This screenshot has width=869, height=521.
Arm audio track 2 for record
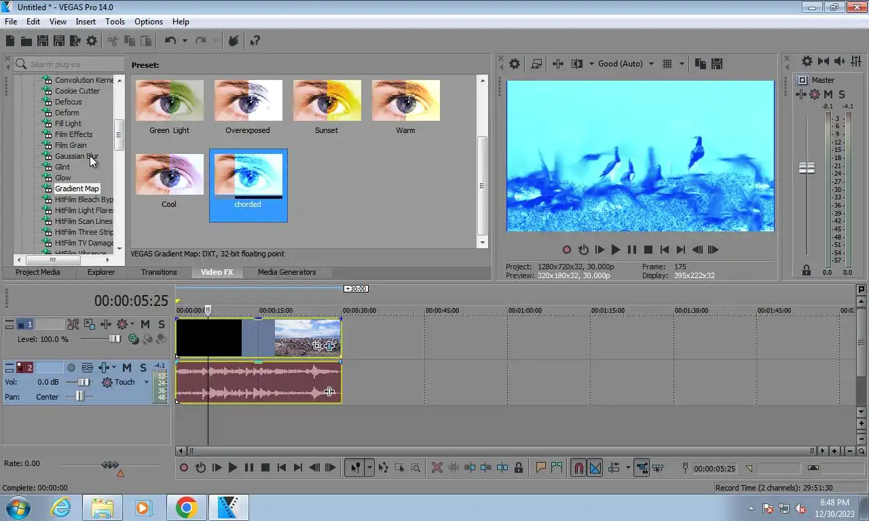71,367
